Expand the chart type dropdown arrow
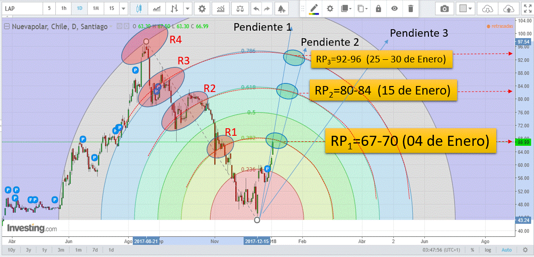This screenshot has height=257, width=534. tap(188, 9)
